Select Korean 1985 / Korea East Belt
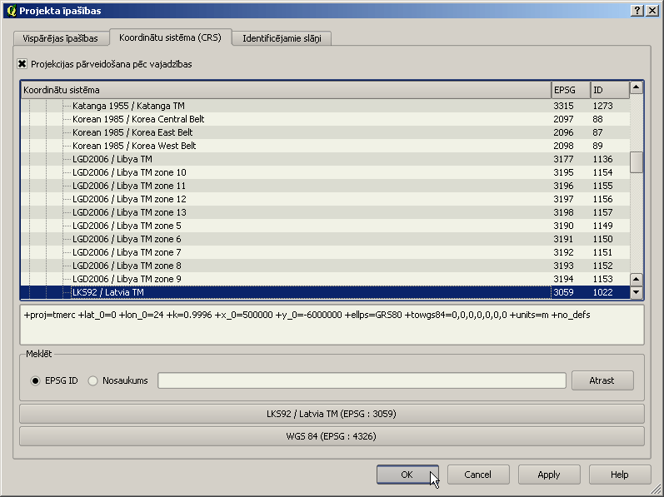This screenshot has height=497, width=664. click(x=325, y=132)
